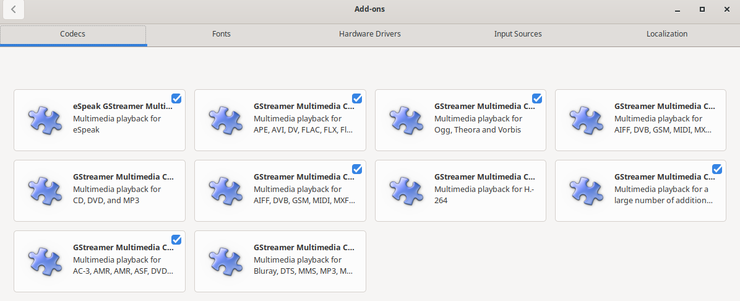Click the puzzle icon for the CD, DVD, and MP3 codec
The image size is (740, 301).
[x=45, y=190]
